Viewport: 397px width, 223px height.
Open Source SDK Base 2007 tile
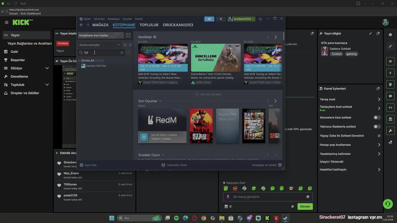click(227, 126)
